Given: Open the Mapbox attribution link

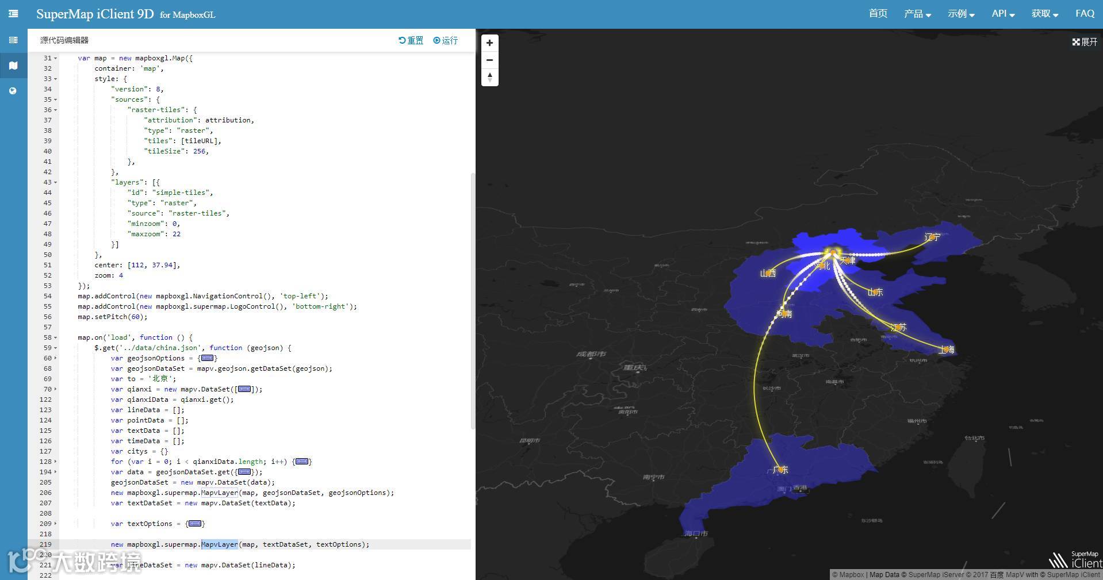Looking at the screenshot, I should click(848, 574).
